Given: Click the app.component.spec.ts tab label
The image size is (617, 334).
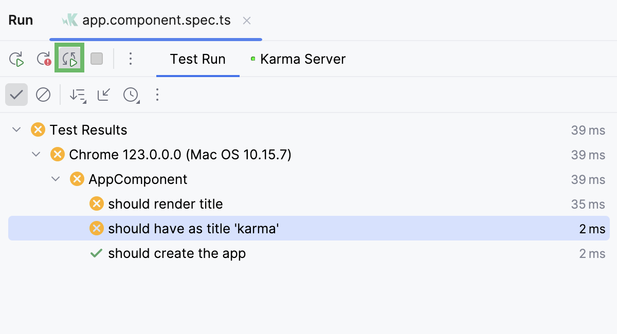Looking at the screenshot, I should [156, 21].
